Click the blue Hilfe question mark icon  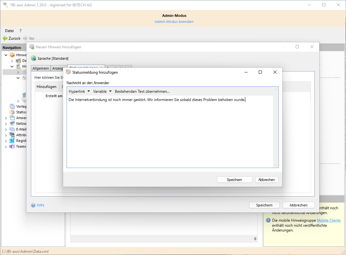(33, 205)
